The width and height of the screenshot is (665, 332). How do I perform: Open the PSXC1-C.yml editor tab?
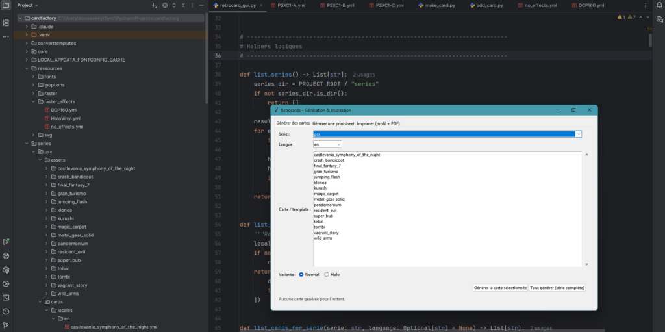[x=387, y=5]
